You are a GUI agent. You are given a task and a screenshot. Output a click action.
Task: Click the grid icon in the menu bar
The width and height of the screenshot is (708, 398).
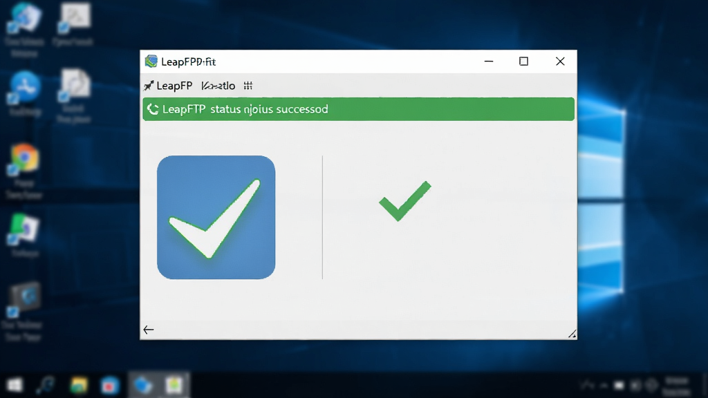click(248, 85)
